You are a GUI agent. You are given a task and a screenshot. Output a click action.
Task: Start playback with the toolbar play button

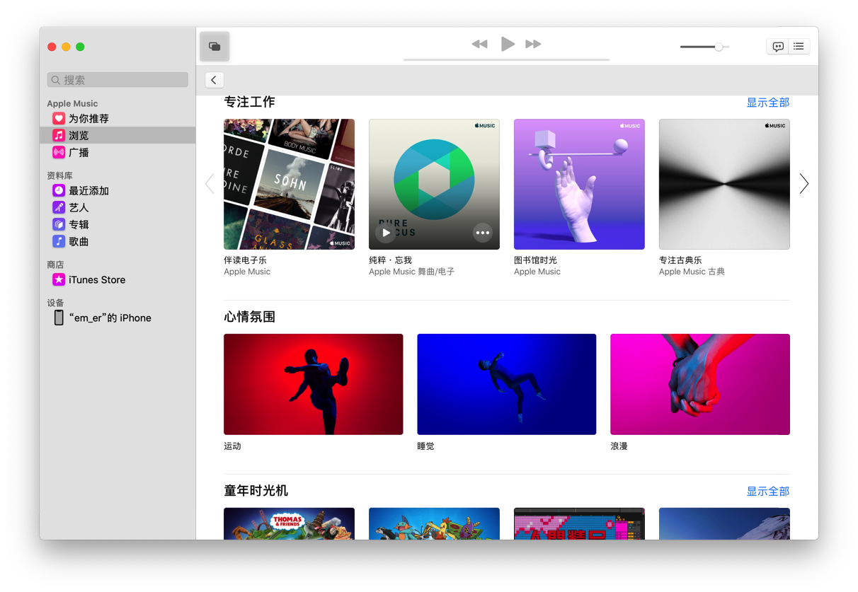pos(507,44)
